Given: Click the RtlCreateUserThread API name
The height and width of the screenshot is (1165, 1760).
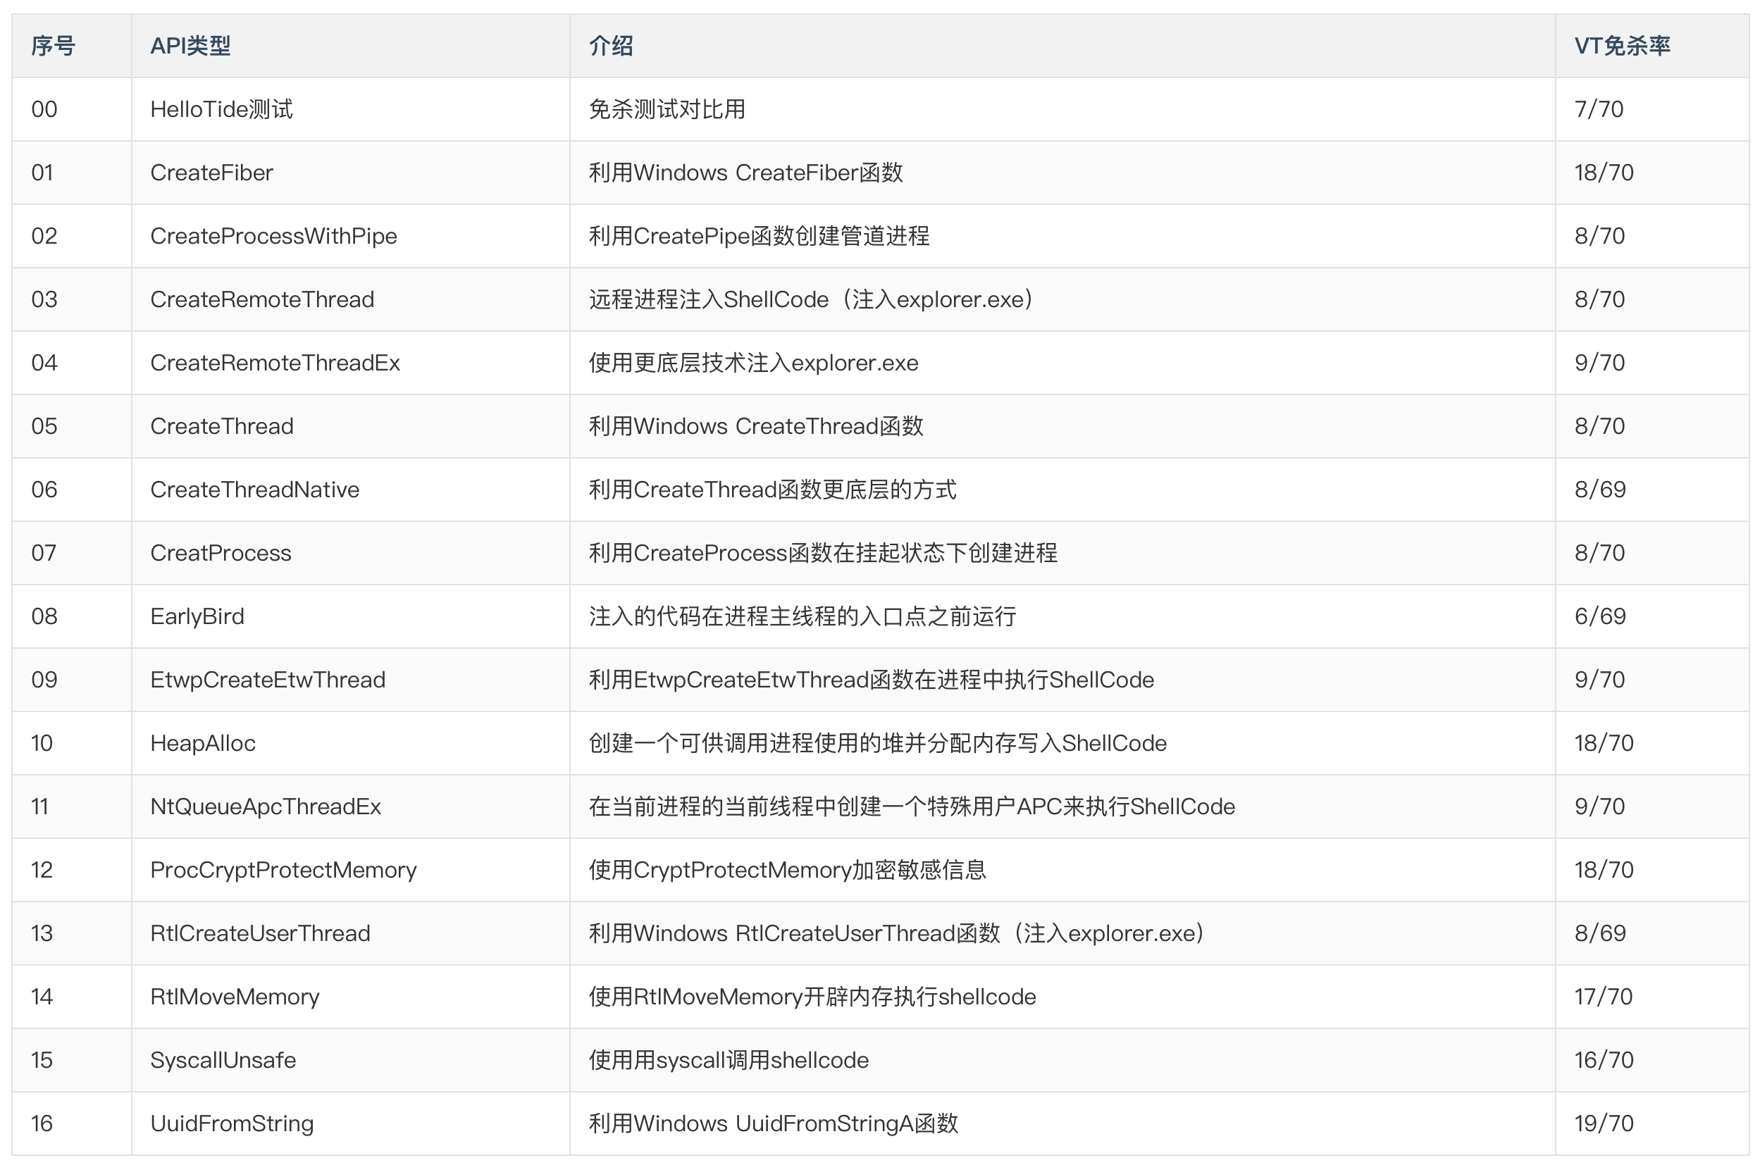Looking at the screenshot, I should (x=259, y=933).
